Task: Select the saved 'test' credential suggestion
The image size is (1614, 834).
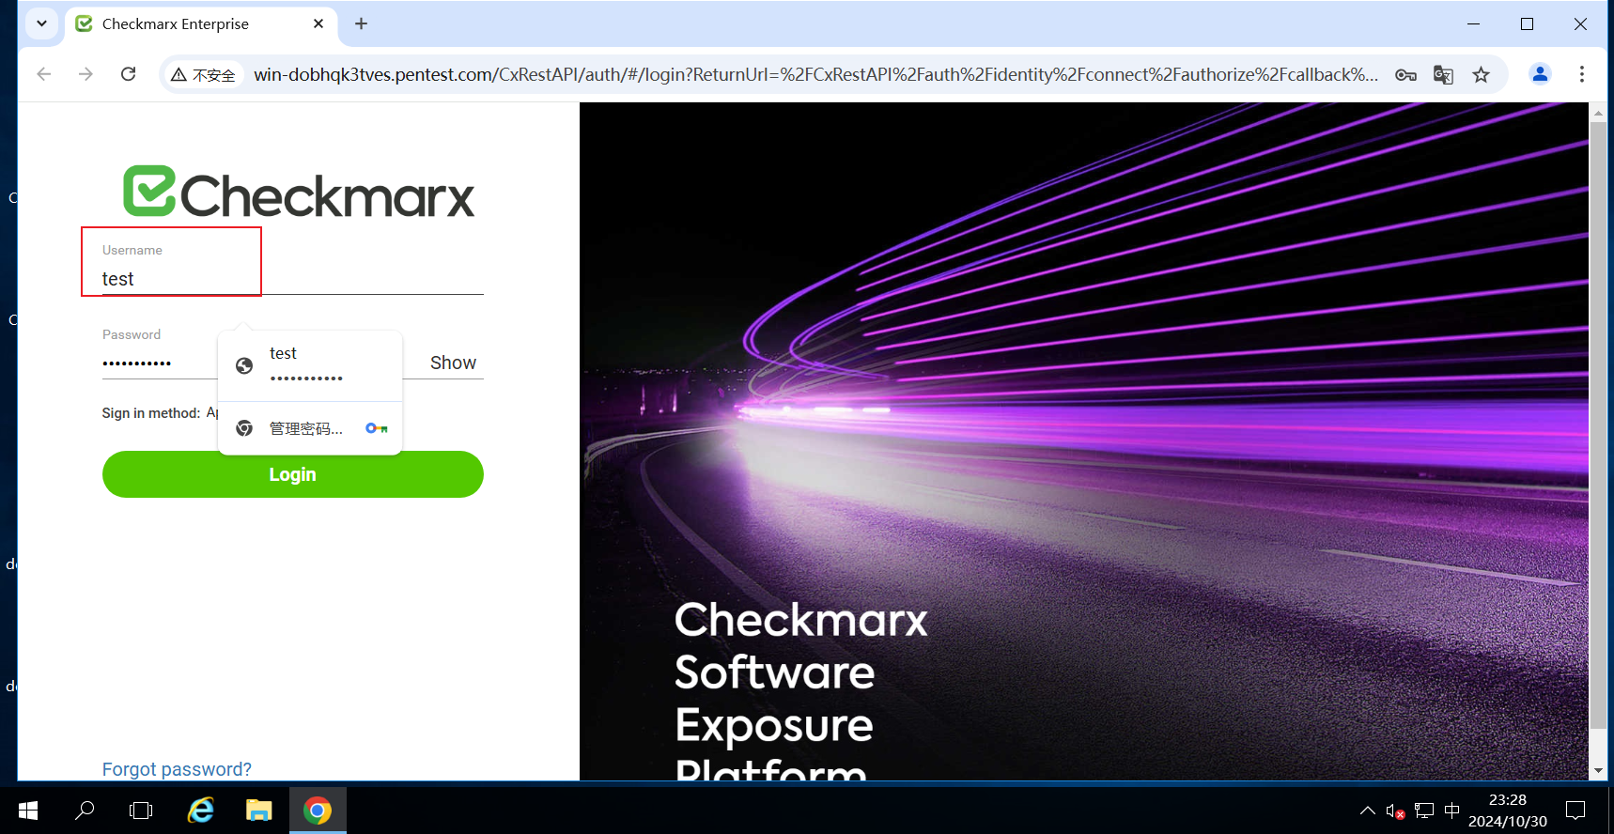Action: tap(310, 365)
